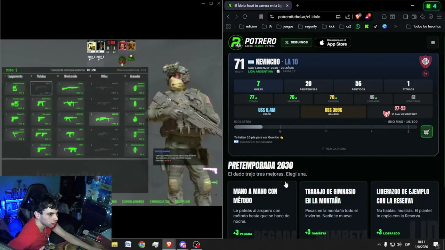Image resolution: width=445 pixels, height=250 pixels.
Task: Open the Brave Shields lion icon
Action: coord(357,17)
